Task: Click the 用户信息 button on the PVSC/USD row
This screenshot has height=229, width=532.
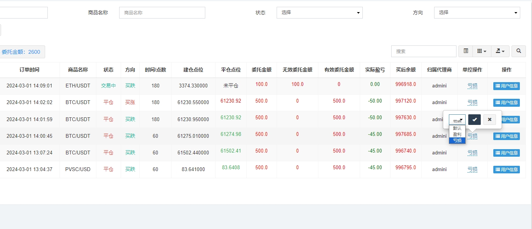Action: (506, 169)
